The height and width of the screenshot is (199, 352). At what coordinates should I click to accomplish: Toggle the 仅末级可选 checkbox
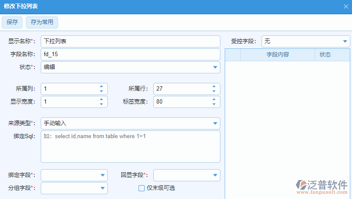[x=141, y=188]
